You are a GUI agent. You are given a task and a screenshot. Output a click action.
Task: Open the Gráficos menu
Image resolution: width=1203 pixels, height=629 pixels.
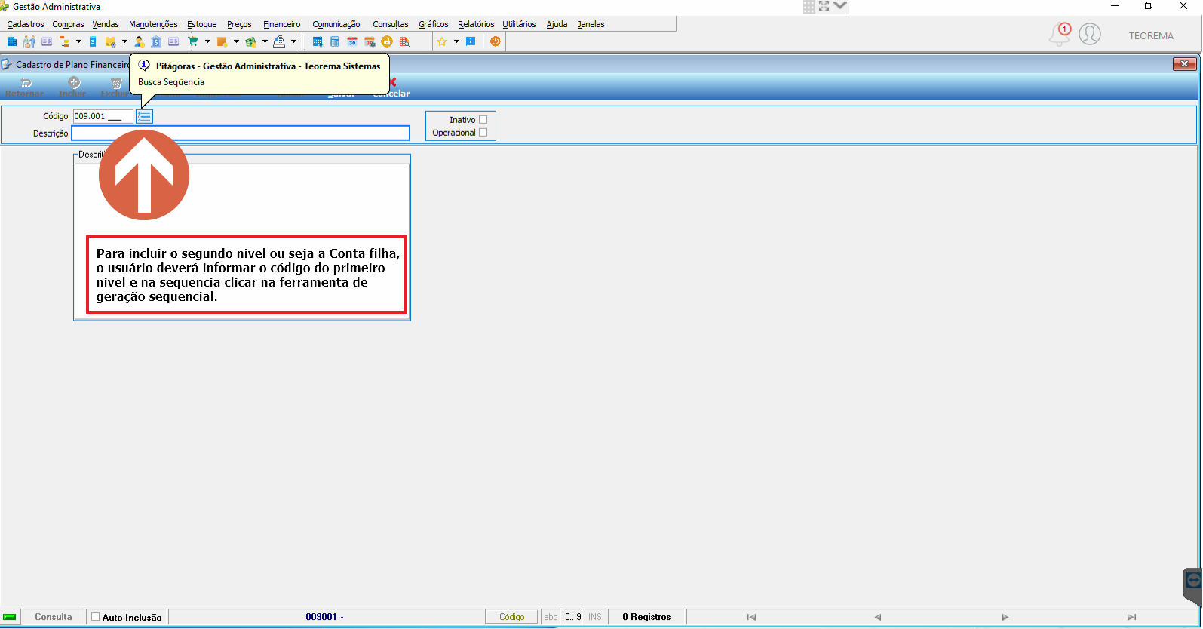pyautogui.click(x=434, y=24)
